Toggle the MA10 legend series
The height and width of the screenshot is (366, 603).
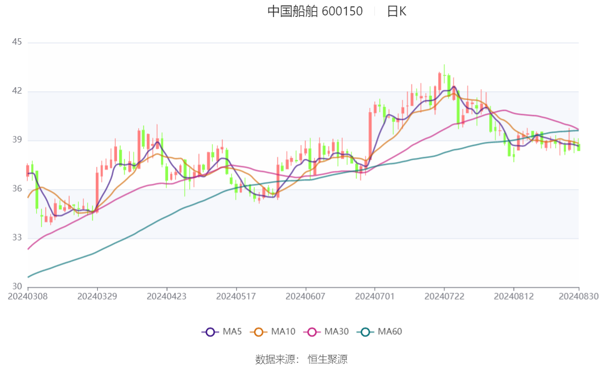pos(273,331)
